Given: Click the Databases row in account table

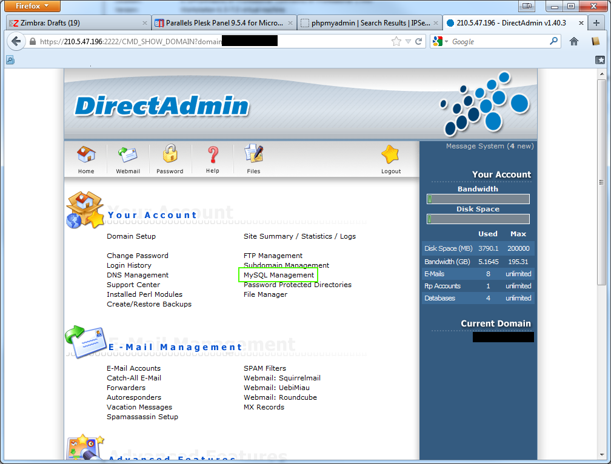Looking at the screenshot, I should coord(478,298).
